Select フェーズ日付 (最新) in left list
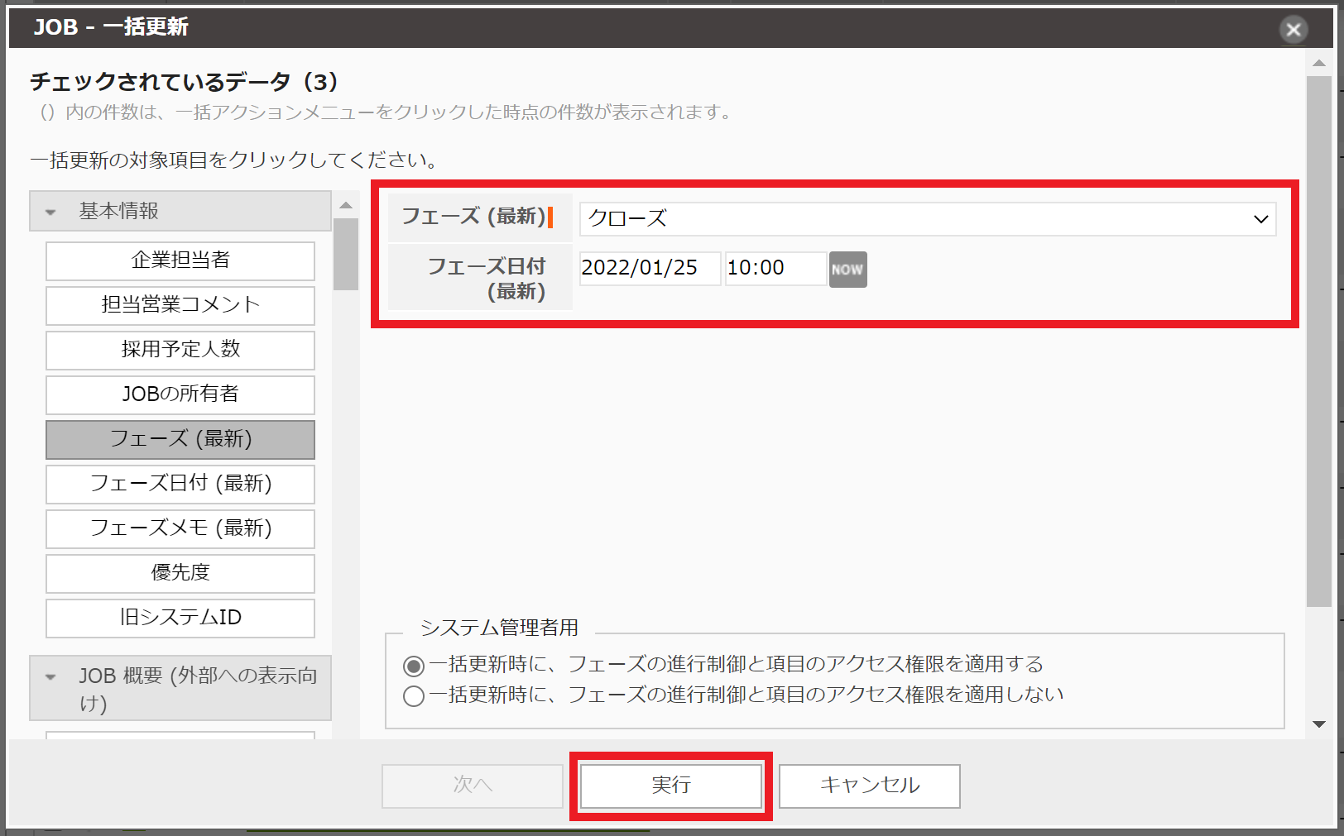The width and height of the screenshot is (1344, 836). click(180, 484)
